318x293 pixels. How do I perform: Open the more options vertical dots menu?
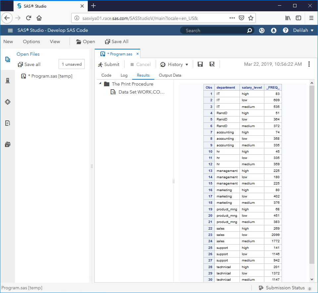pos(309,64)
